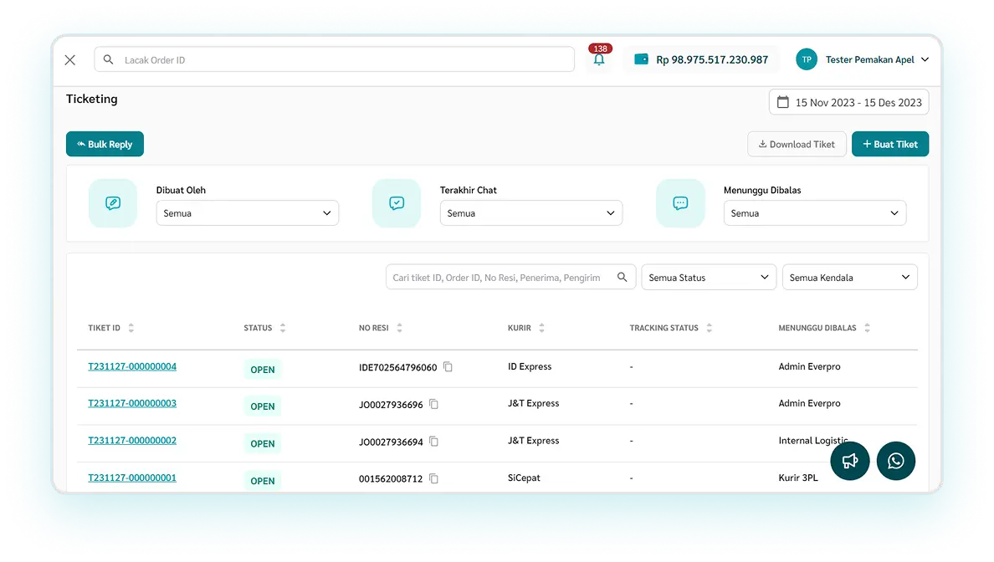
Task: Click the Buat Tiket button
Action: [889, 144]
